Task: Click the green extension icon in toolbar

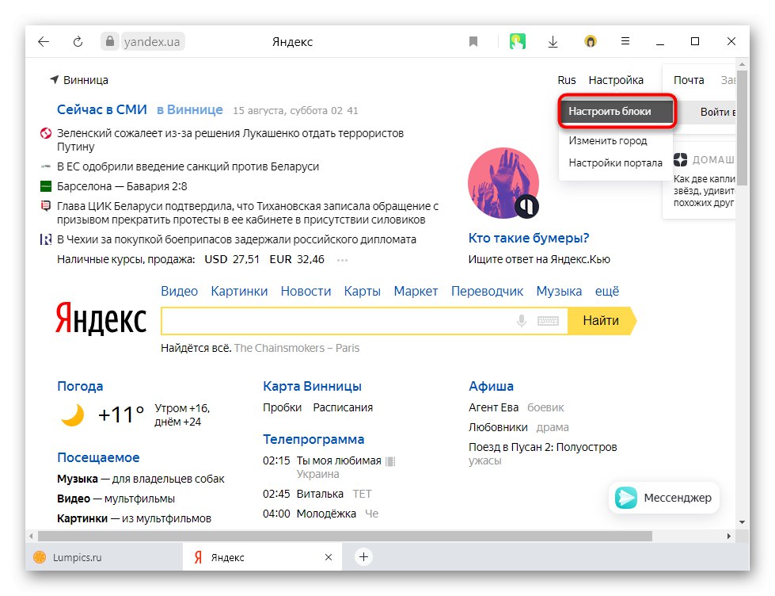Action: (518, 40)
